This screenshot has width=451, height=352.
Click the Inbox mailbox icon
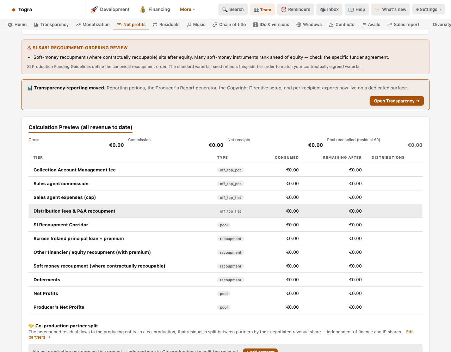click(323, 10)
